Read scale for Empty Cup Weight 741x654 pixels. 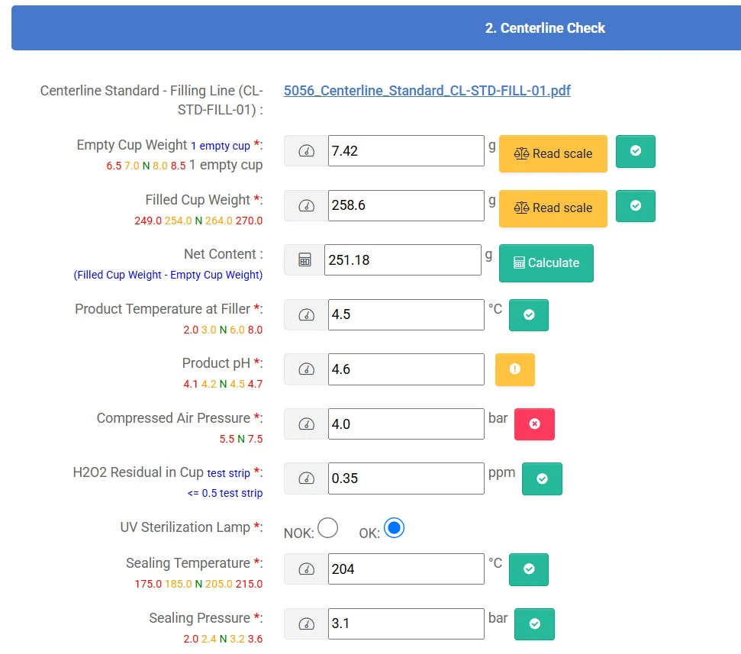pos(553,153)
